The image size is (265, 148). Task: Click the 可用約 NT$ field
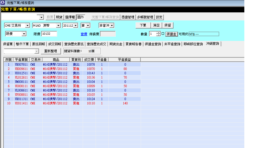[x=204, y=34]
